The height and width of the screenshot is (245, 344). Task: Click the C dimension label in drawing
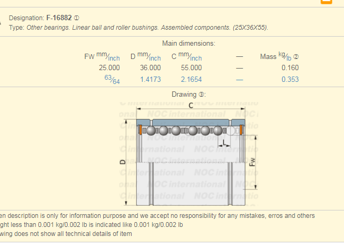[x=191, y=106]
